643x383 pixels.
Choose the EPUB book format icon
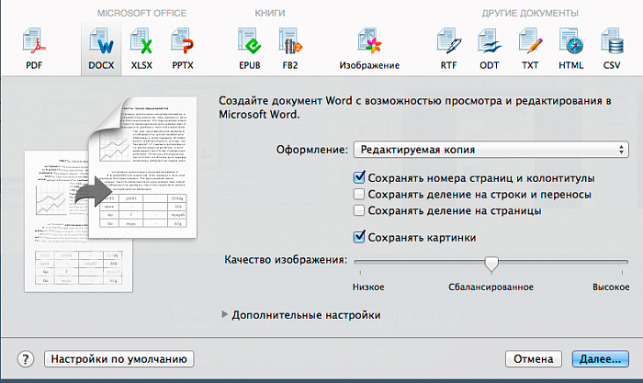click(x=249, y=49)
